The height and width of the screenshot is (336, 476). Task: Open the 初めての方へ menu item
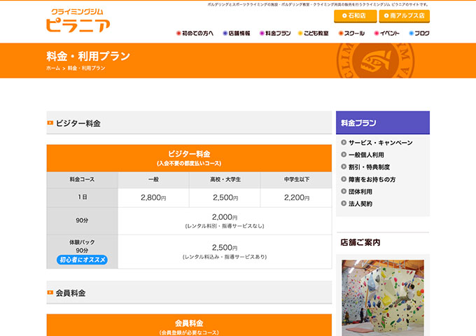195,33
